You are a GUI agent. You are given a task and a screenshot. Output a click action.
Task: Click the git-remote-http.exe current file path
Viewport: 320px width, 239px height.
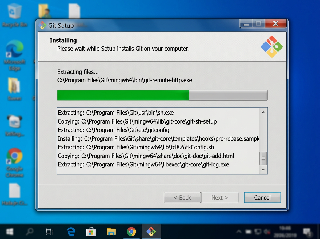(125, 80)
